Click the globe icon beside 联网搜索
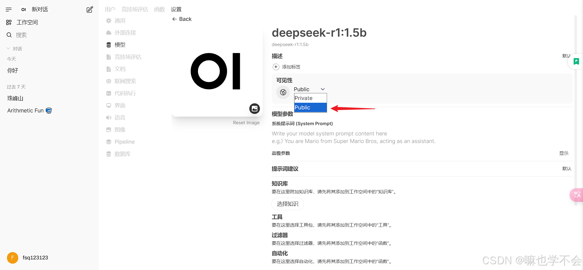The height and width of the screenshot is (270, 583). tap(109, 81)
